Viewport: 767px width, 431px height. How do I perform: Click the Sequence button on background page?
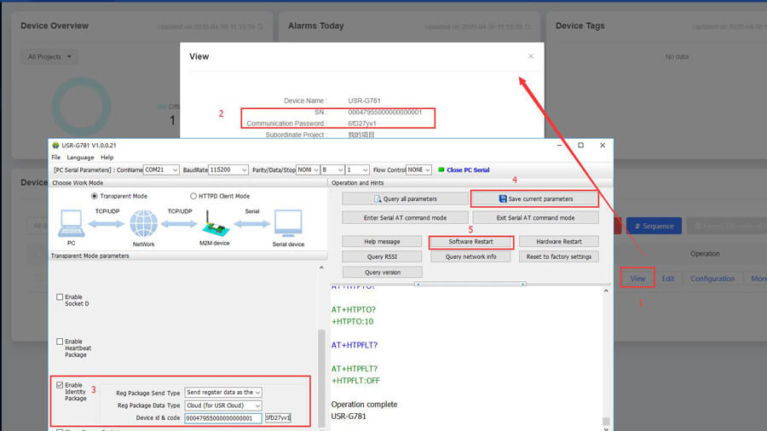point(654,226)
